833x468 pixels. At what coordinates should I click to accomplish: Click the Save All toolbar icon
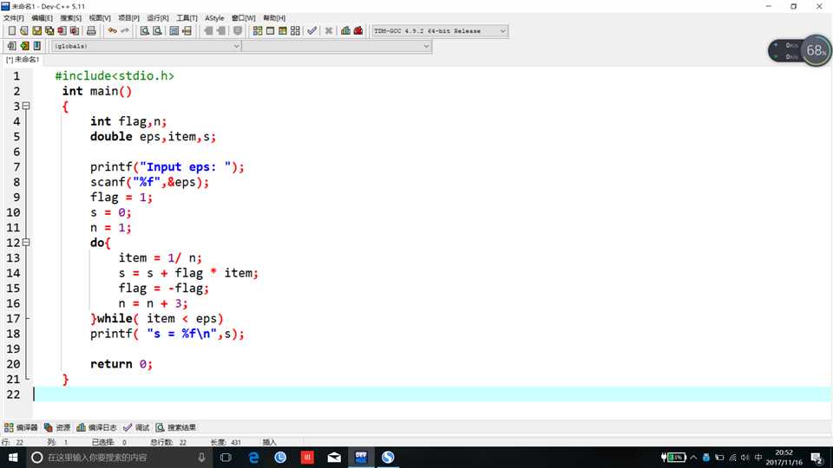click(49, 31)
